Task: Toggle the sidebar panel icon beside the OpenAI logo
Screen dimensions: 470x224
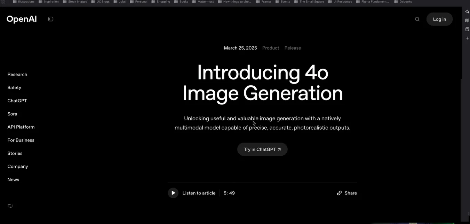Action: pyautogui.click(x=51, y=19)
